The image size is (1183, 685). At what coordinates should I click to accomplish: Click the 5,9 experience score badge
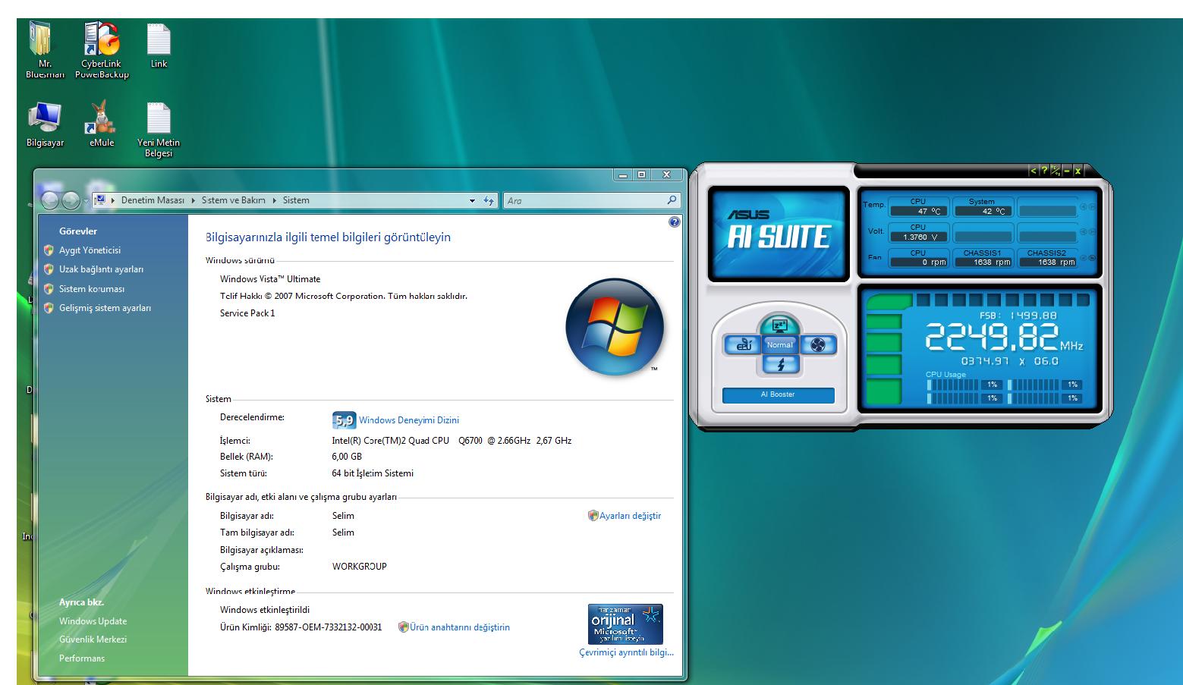pos(344,419)
